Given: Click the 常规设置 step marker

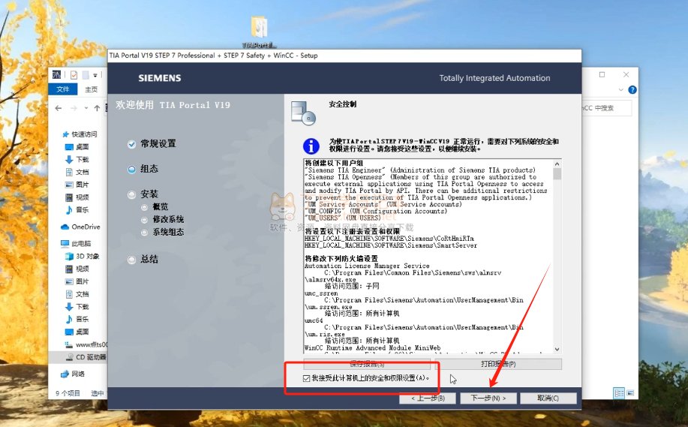Looking at the screenshot, I should [131, 144].
